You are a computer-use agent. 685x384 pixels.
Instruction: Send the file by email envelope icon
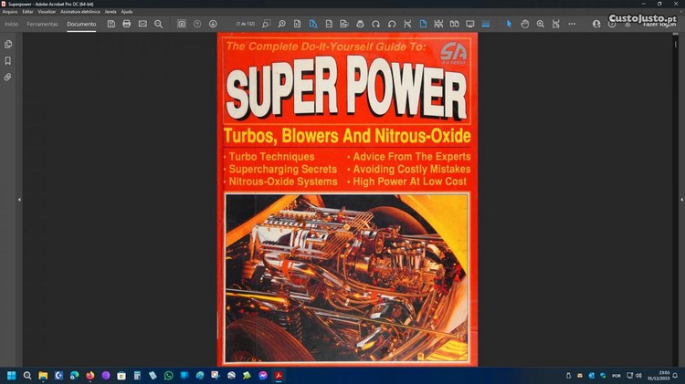click(142, 24)
